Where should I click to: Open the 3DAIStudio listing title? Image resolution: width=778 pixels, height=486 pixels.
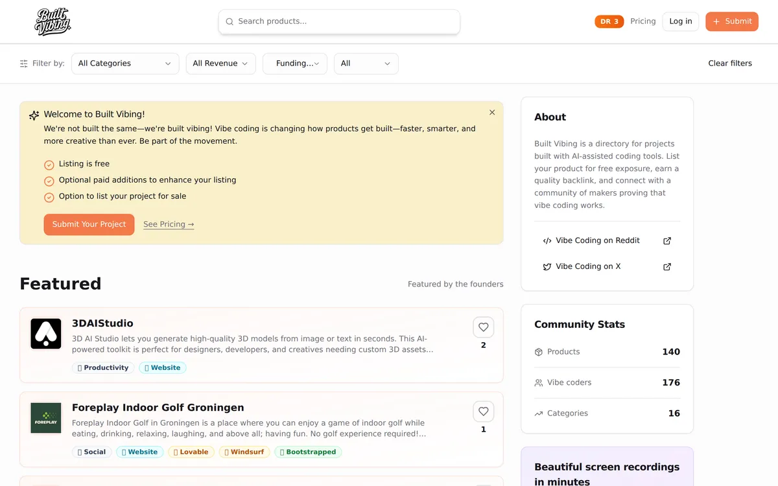(102, 323)
